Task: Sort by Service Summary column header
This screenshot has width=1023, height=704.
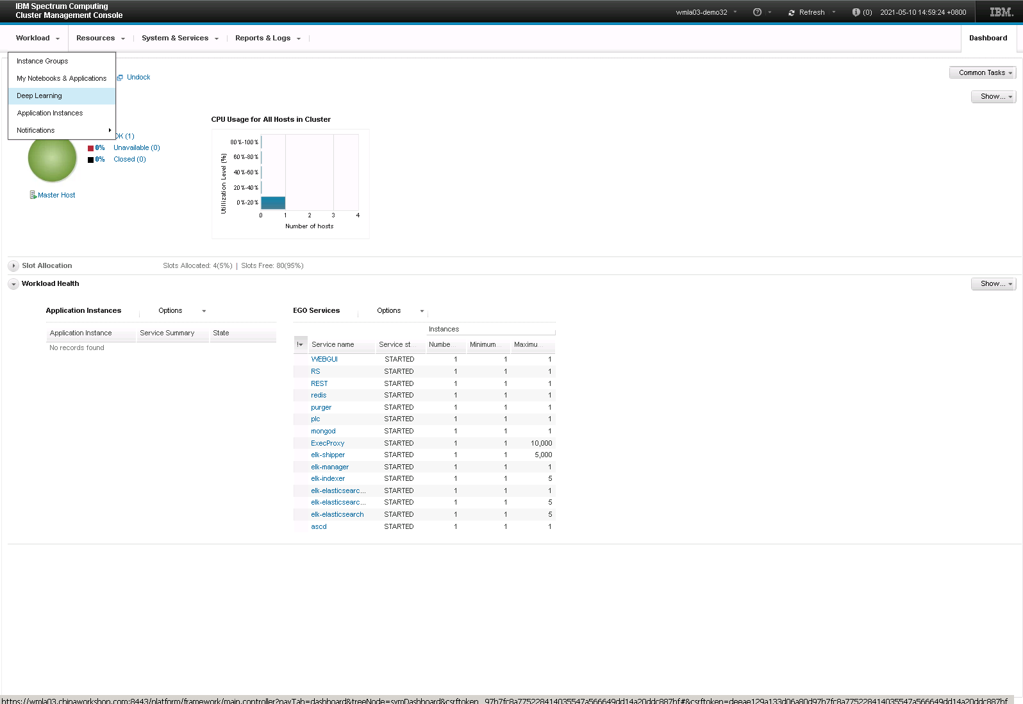Action: point(173,333)
